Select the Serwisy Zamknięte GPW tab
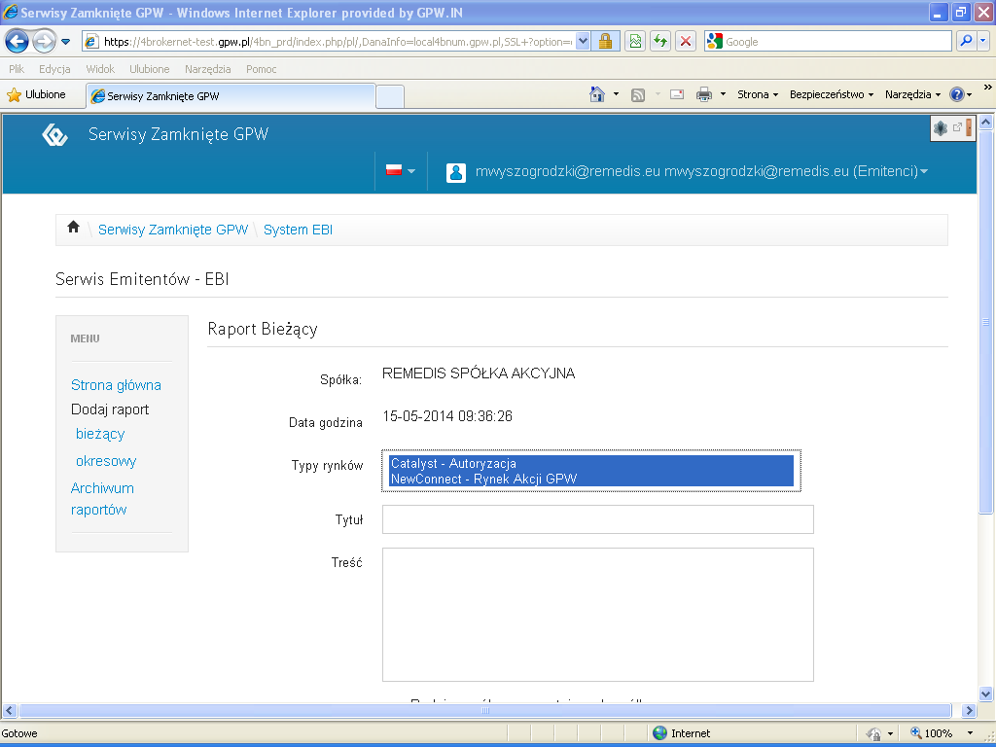This screenshot has height=747, width=996. tap(231, 96)
